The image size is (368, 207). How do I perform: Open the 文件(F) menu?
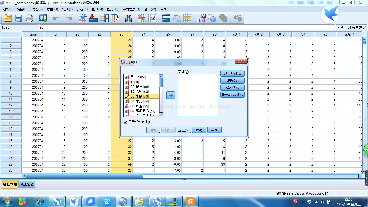(7, 9)
